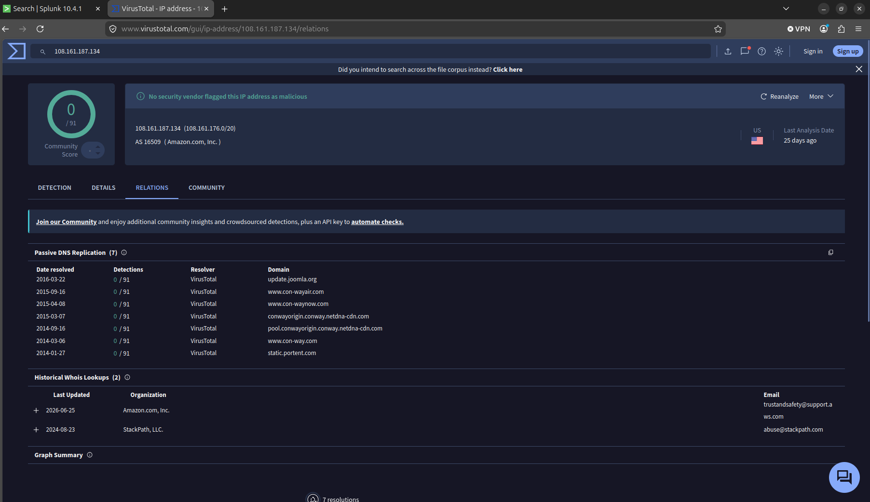Bookmark this page with star icon
The height and width of the screenshot is (502, 870).
point(718,29)
